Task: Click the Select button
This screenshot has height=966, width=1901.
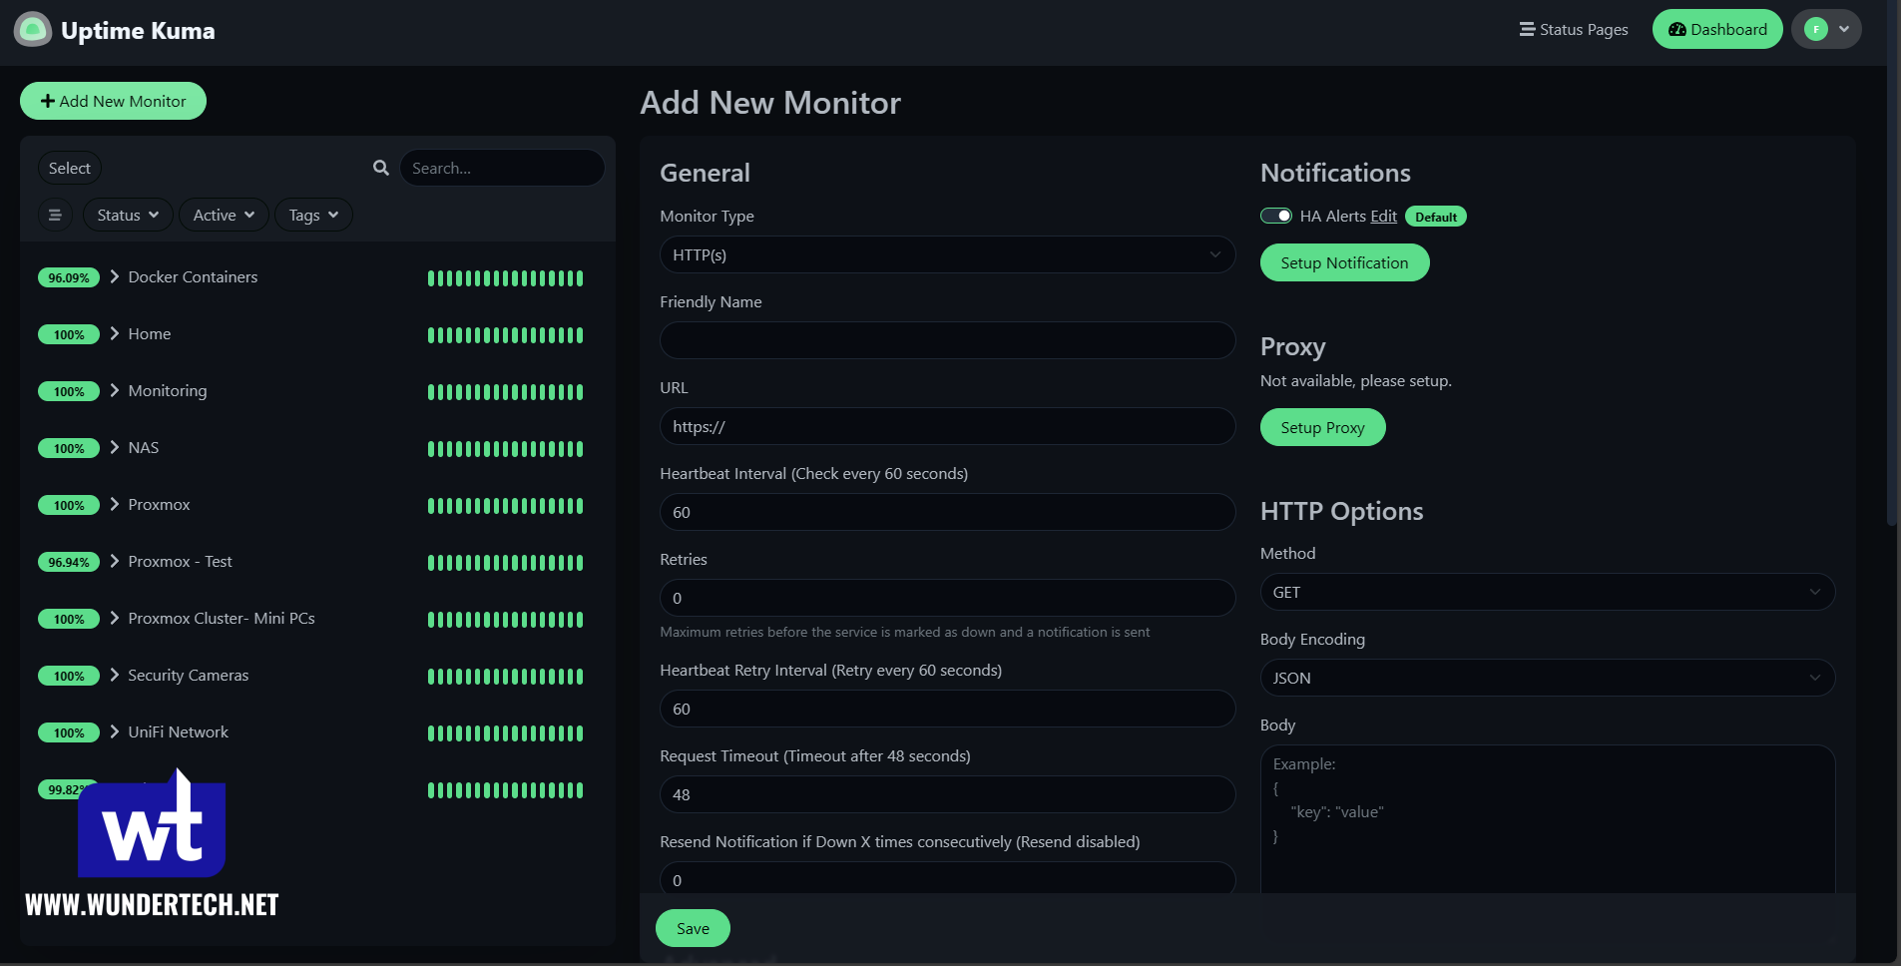Action: tap(70, 168)
